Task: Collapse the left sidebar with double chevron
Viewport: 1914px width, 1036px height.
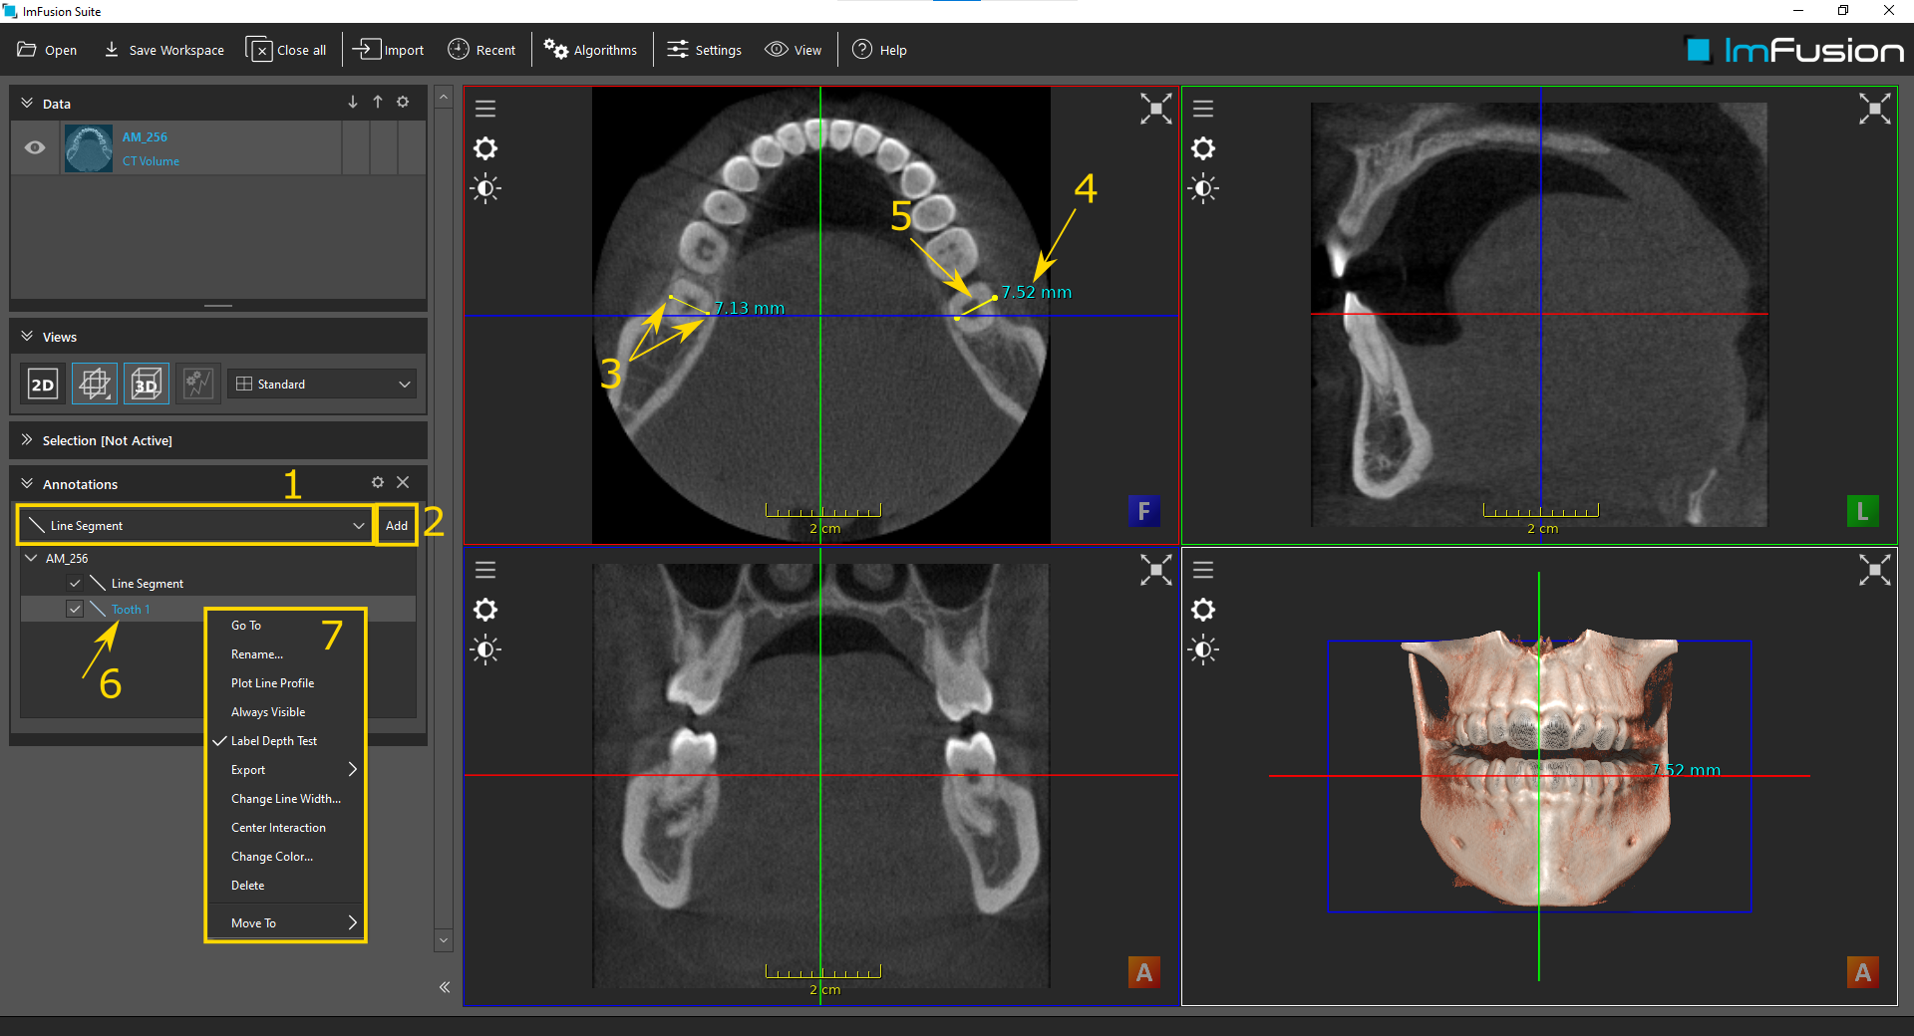Action: [x=445, y=987]
